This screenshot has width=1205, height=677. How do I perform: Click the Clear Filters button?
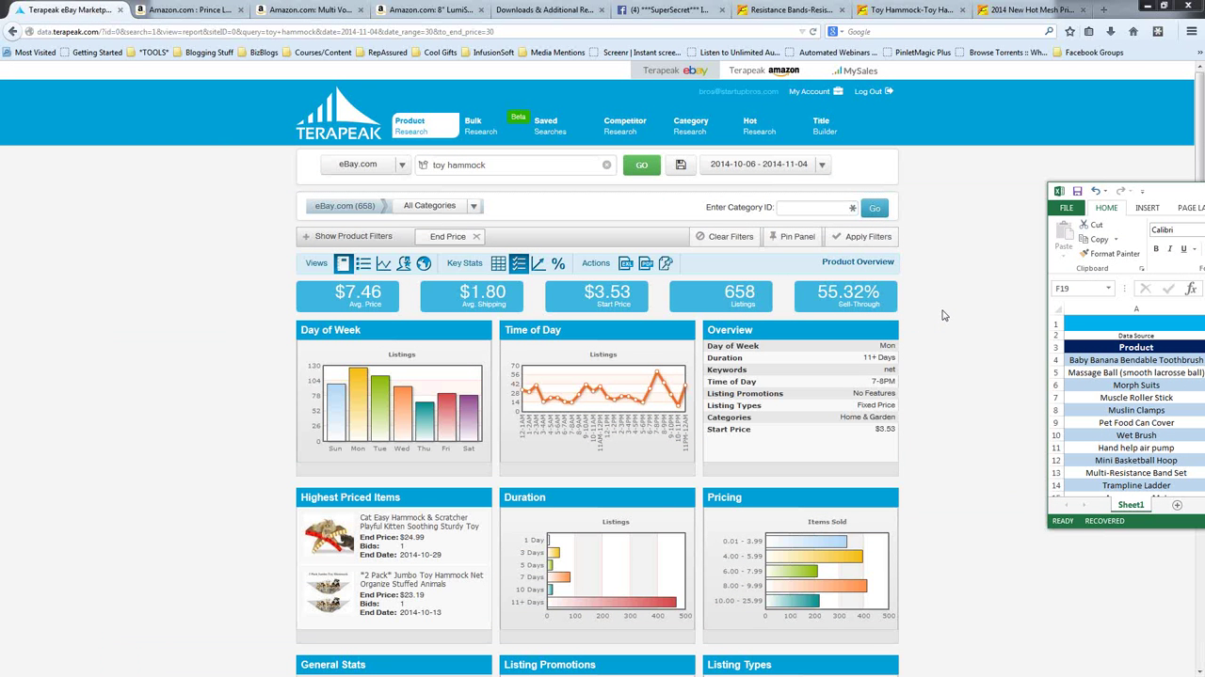pyautogui.click(x=725, y=237)
